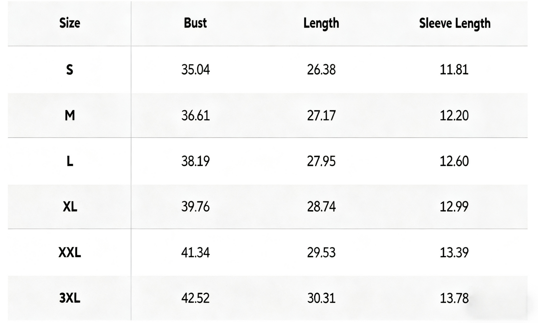Select the L size row label

(70, 161)
